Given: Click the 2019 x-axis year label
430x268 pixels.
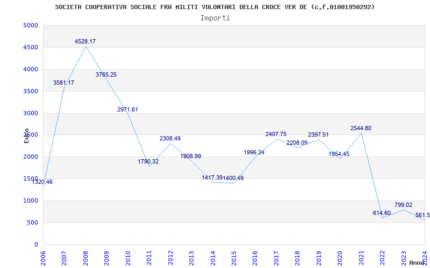Looking at the screenshot, I should coord(319,258).
